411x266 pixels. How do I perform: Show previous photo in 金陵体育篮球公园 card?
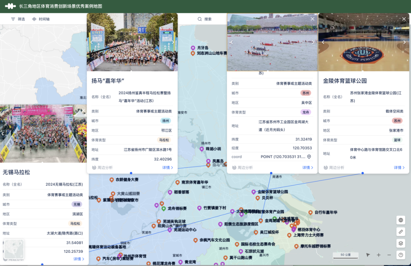point(323,42)
